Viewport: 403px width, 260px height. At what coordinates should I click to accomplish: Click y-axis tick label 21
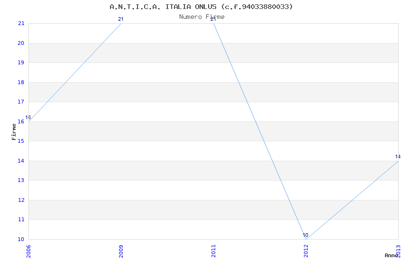click(21, 23)
